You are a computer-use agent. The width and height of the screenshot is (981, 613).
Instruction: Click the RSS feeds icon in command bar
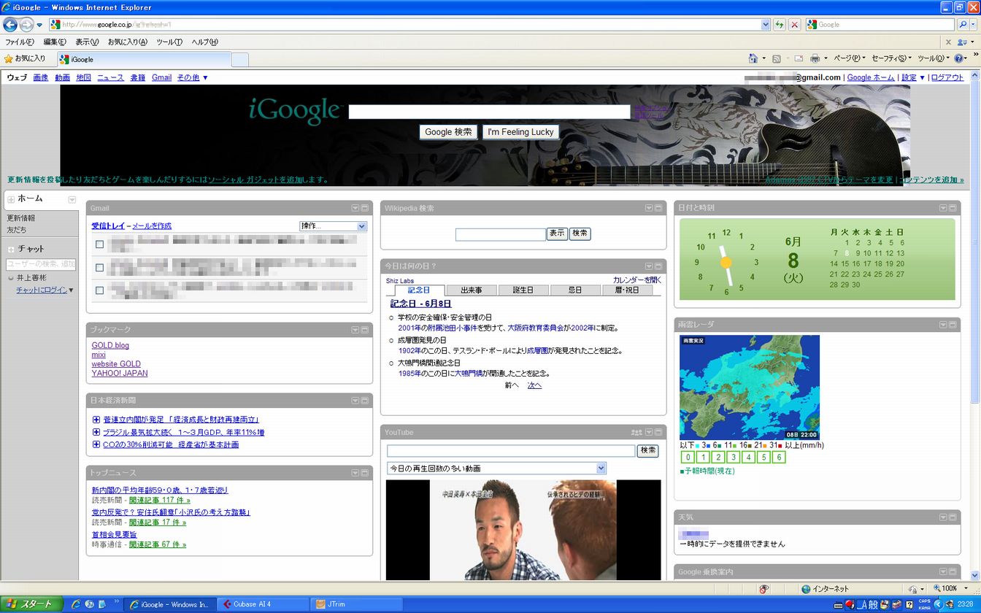[777, 58]
